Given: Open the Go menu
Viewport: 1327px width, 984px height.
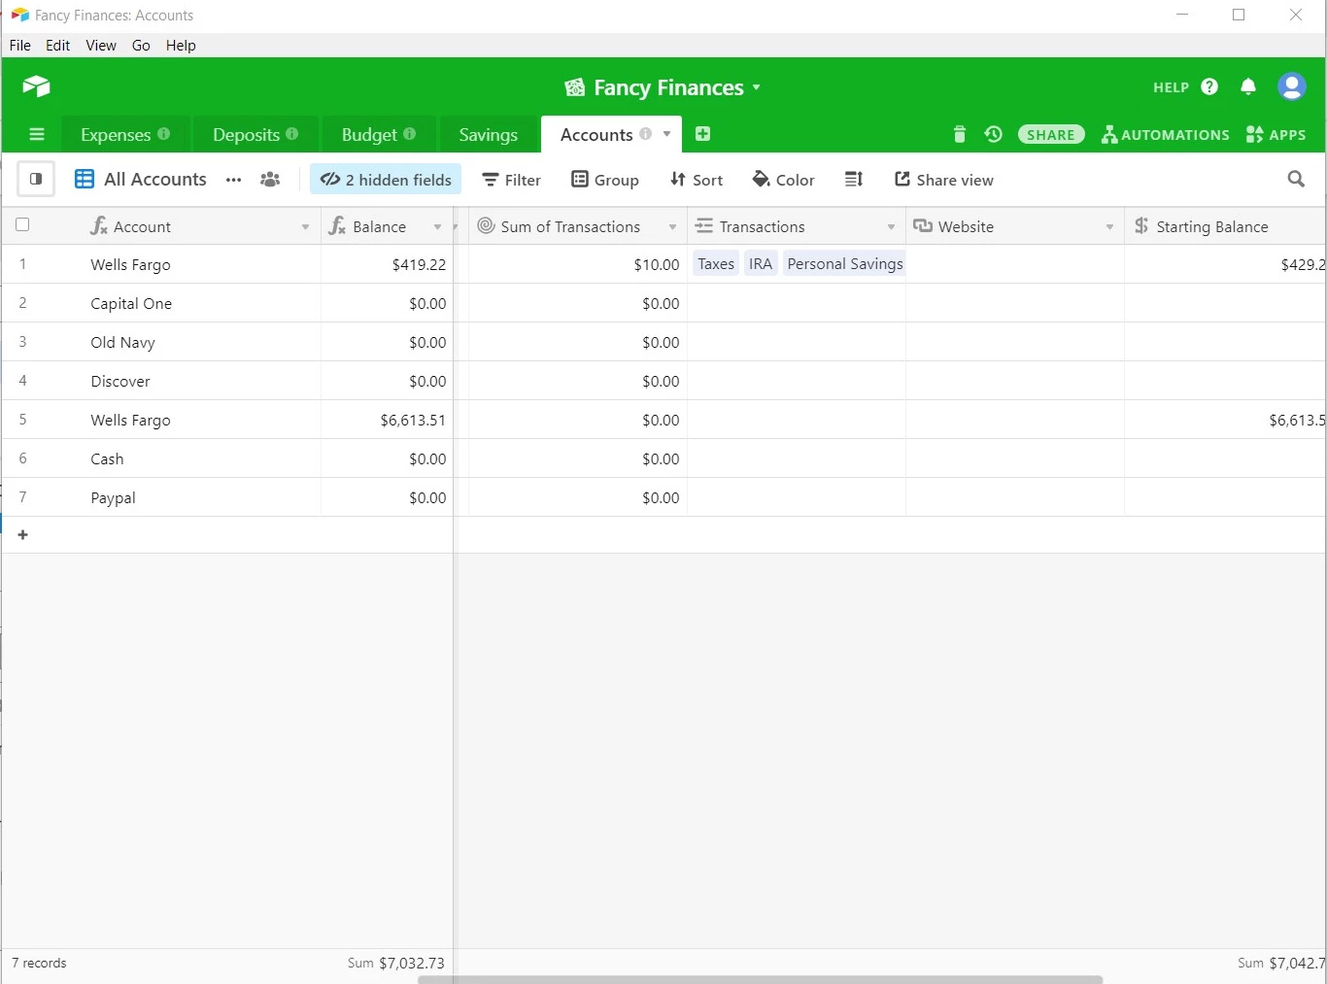Looking at the screenshot, I should click(141, 45).
